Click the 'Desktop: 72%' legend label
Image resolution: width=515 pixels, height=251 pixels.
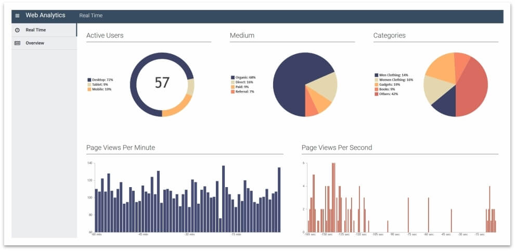[102, 80]
